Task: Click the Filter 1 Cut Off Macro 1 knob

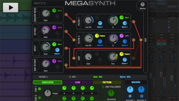Action: pyautogui.click(x=100, y=23)
